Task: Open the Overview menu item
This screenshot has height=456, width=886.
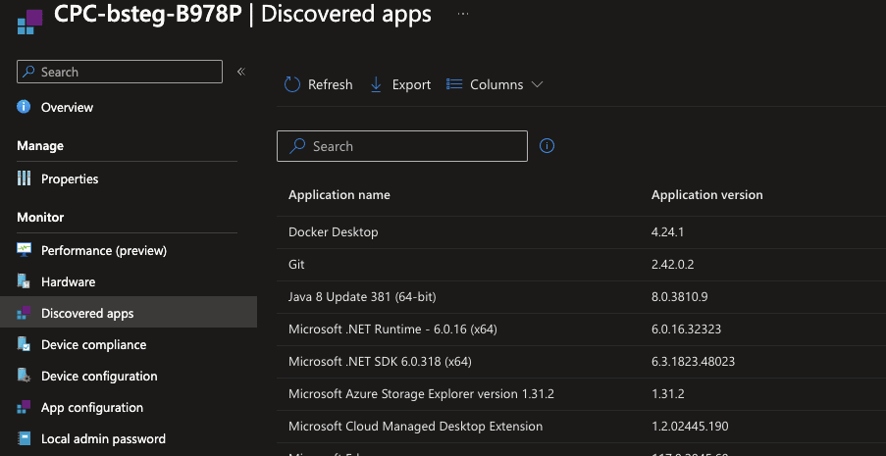Action: pyautogui.click(x=68, y=107)
